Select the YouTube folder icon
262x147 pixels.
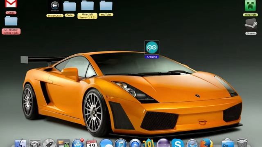coord(106,6)
